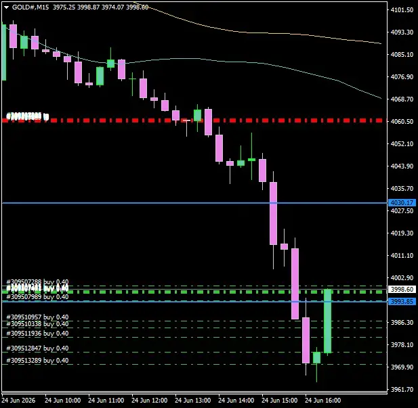This screenshot has width=418, height=408.
Task: Click the current price tag 3998.60
Action: tap(402, 289)
